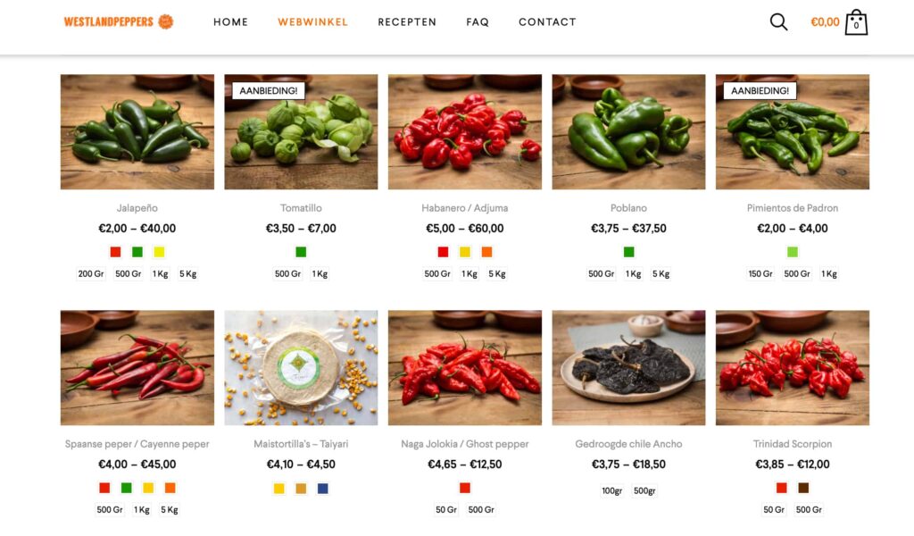This screenshot has width=914, height=536.
Task: Choose the green swatch under Poblano
Action: pos(628,252)
